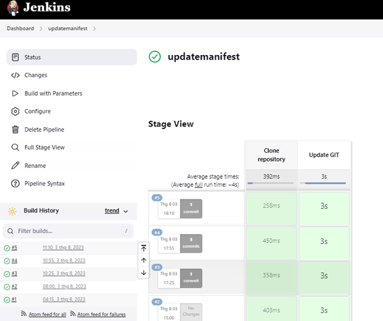Open Configure using the gear icon

pos(15,111)
